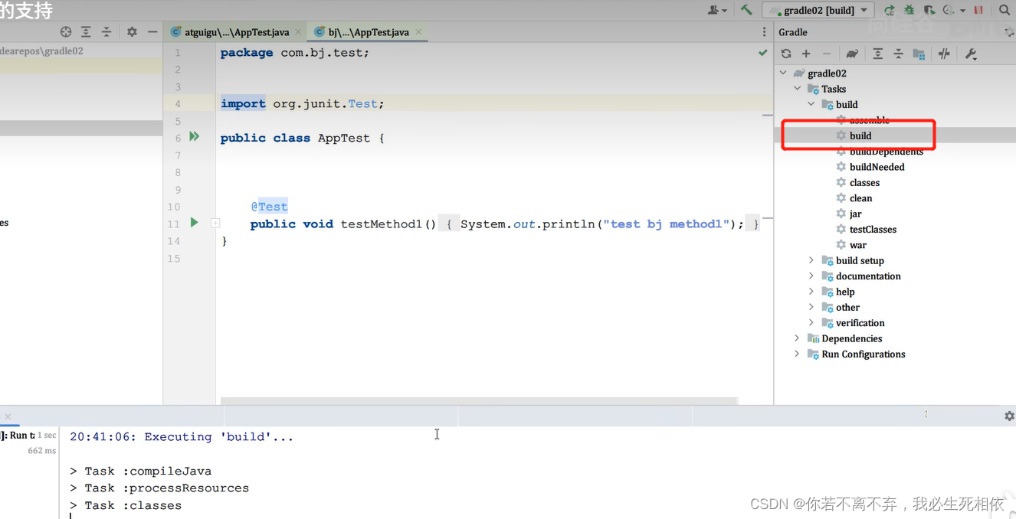Image resolution: width=1016 pixels, height=519 pixels.
Task: Open Run panel gear settings
Action: [x=1009, y=416]
